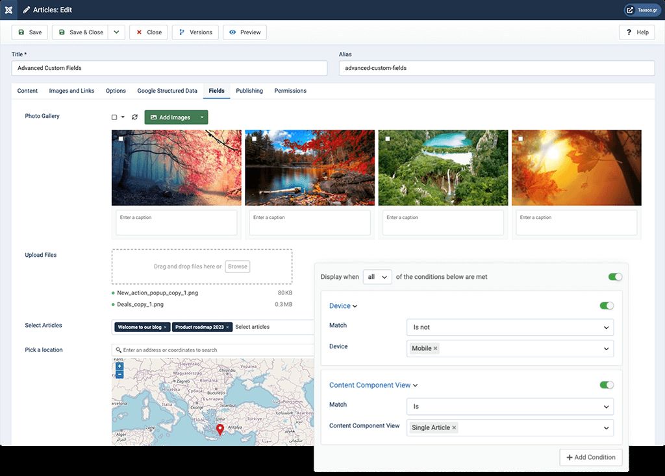Image resolution: width=665 pixels, height=476 pixels.
Task: Click caption field under autumn lake image
Action: pos(310,222)
